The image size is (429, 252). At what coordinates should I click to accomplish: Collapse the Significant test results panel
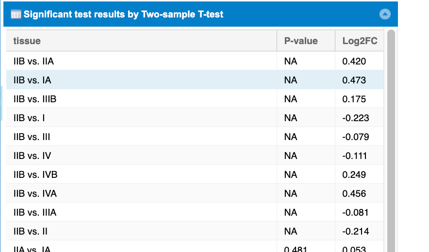click(385, 15)
